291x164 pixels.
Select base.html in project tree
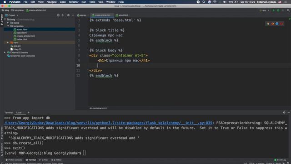[x=21, y=33]
